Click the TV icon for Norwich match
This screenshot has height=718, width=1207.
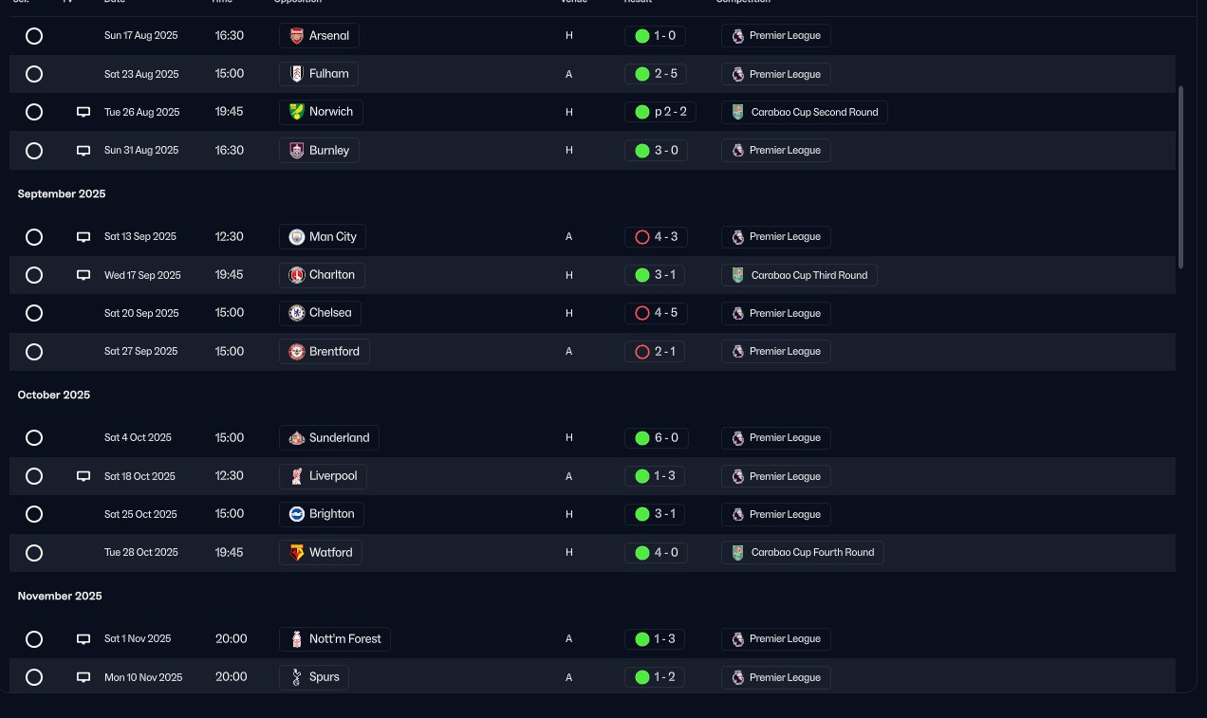(84, 112)
